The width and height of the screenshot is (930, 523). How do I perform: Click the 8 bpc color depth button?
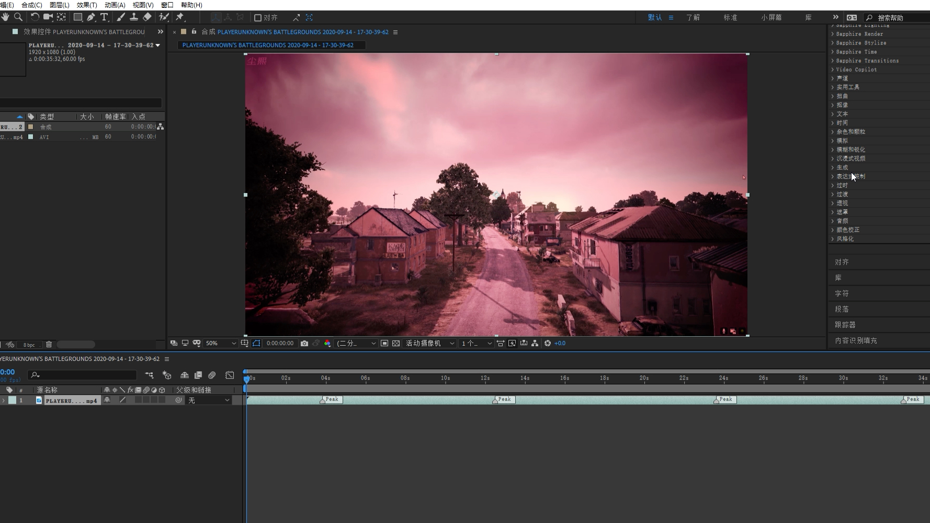coord(29,345)
